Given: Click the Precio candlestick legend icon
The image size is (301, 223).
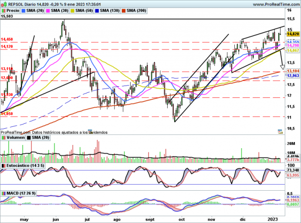Looking at the screenshot, I should (4, 10).
